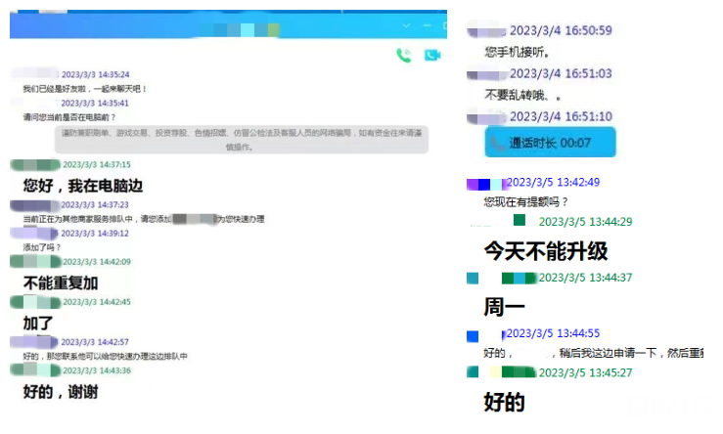Open the 通话时长 00:07 call record bubble
This screenshot has height=434, width=723.
[x=550, y=143]
